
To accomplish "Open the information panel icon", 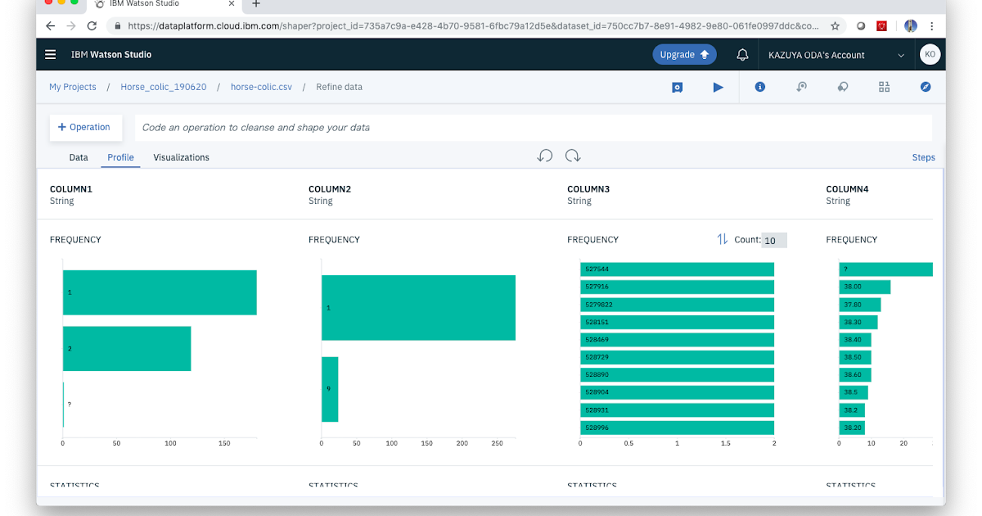I will [x=759, y=87].
